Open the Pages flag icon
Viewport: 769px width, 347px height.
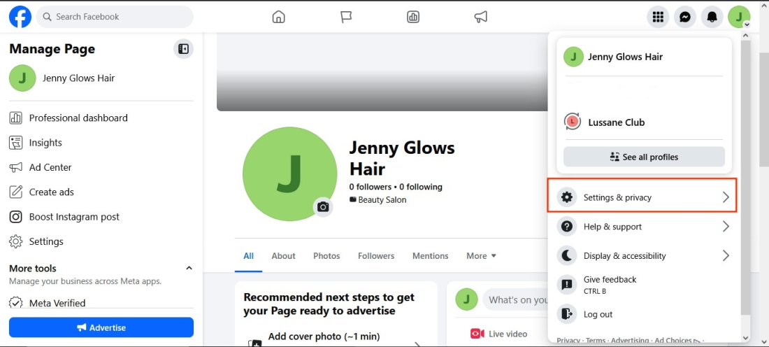[x=346, y=17]
